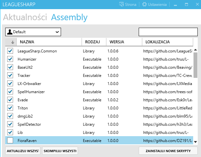This screenshot has width=201, height=157.
Task: Open the Strona website link
Action: (x=128, y=5)
